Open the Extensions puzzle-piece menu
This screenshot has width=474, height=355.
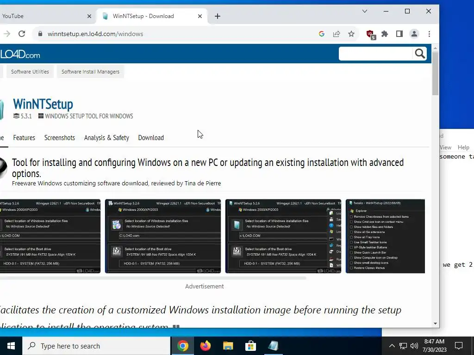pyautogui.click(x=385, y=34)
